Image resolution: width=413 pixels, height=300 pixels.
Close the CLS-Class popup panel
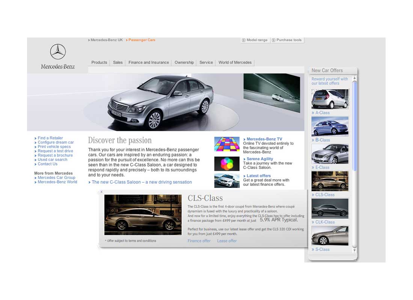coord(101,192)
